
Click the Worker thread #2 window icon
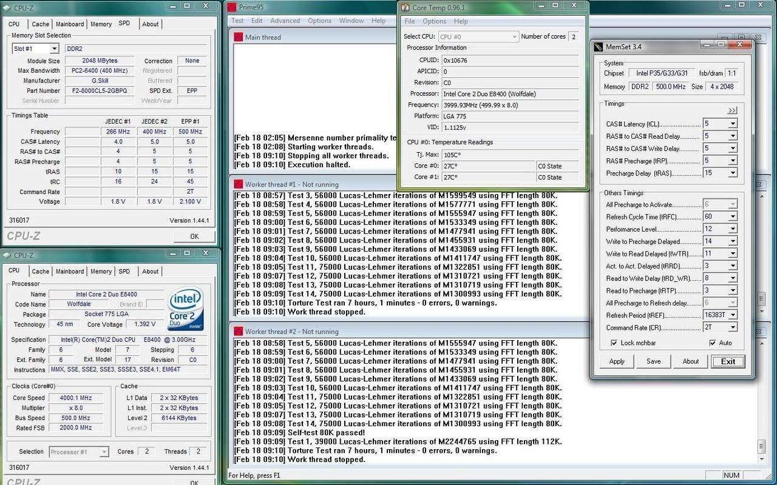click(x=239, y=332)
